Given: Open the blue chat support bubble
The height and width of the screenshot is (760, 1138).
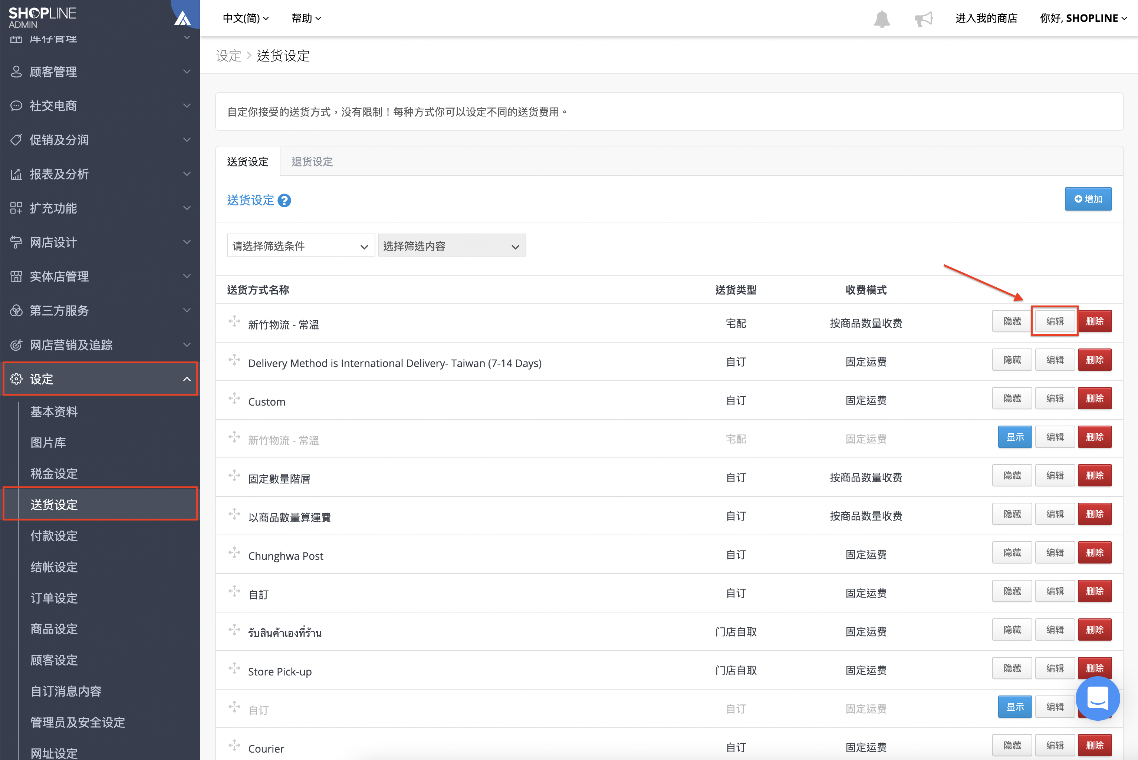Looking at the screenshot, I should (1098, 698).
